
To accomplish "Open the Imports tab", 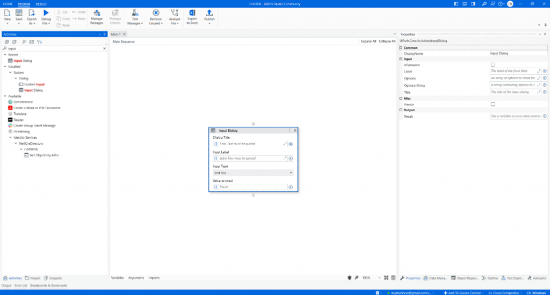I will (154, 278).
